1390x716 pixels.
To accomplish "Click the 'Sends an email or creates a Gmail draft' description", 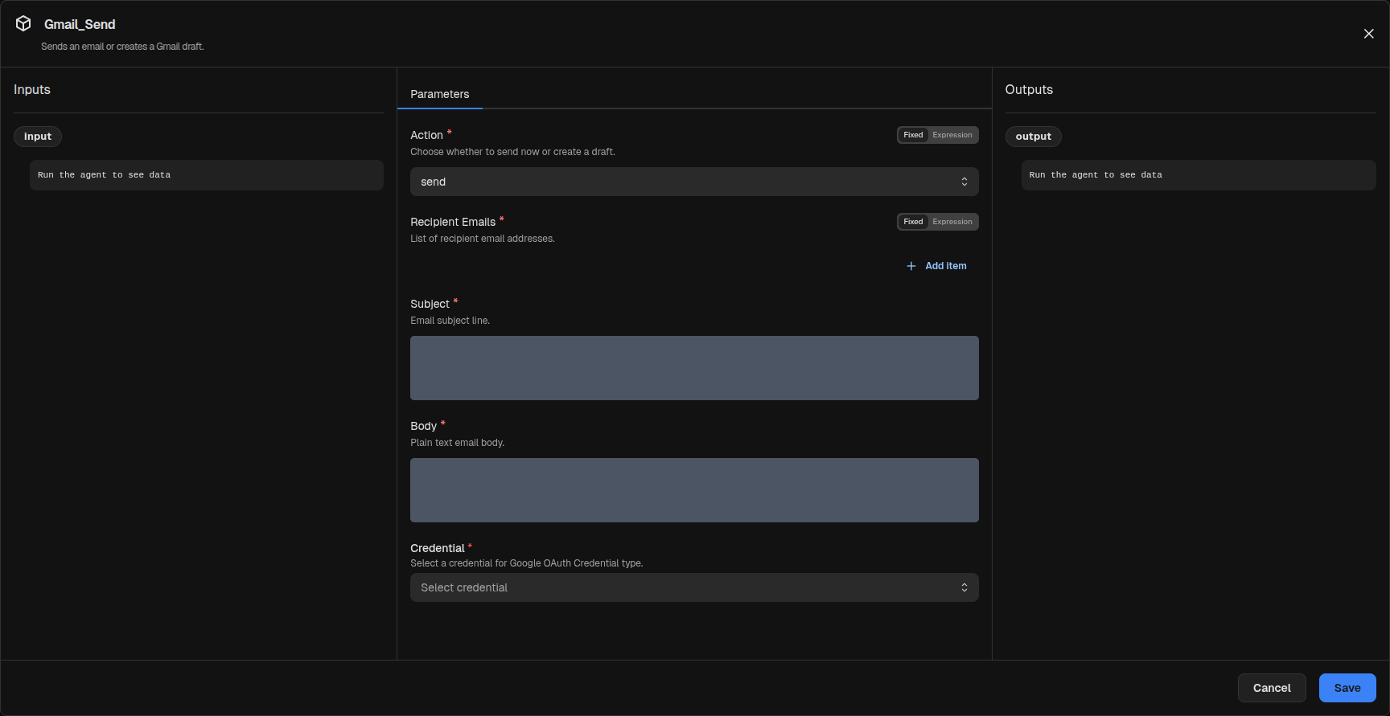I will (x=122, y=47).
